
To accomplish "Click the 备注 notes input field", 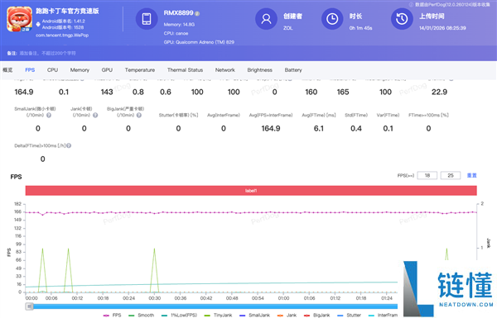I will (47, 53).
